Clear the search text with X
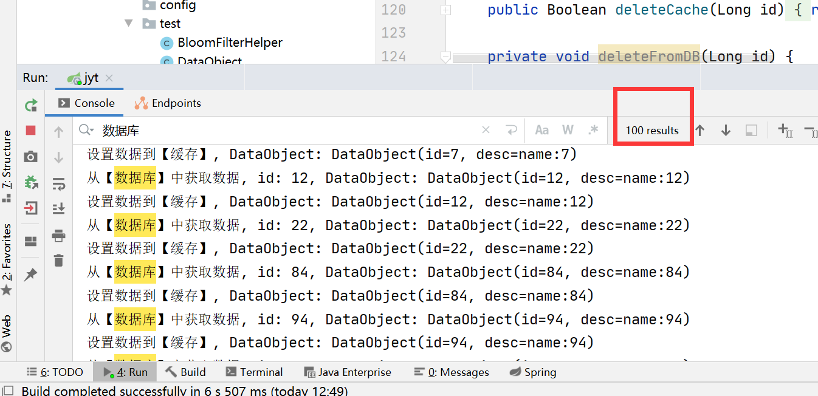Image resolution: width=818 pixels, height=396 pixels. click(x=486, y=130)
